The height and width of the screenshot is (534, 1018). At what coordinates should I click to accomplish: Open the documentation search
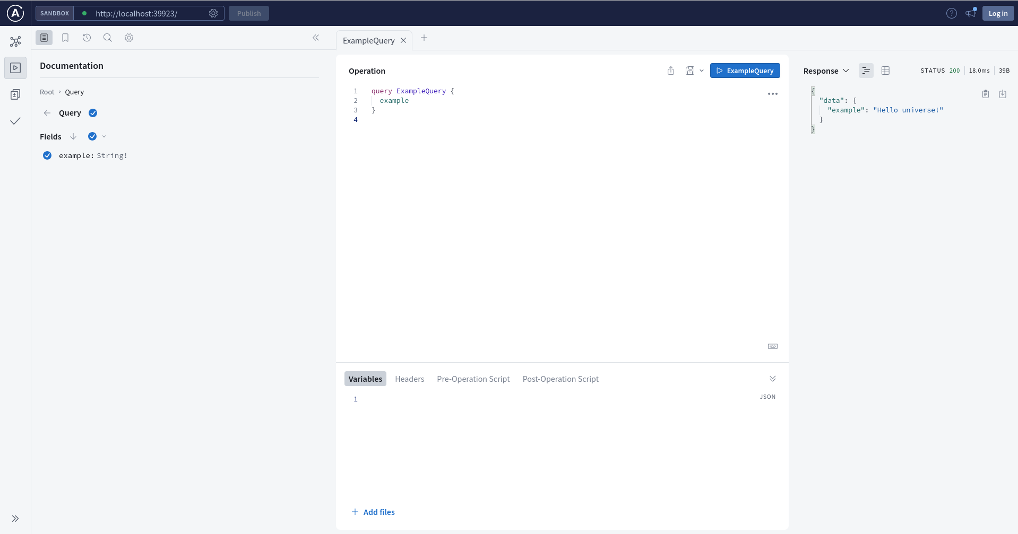point(108,38)
